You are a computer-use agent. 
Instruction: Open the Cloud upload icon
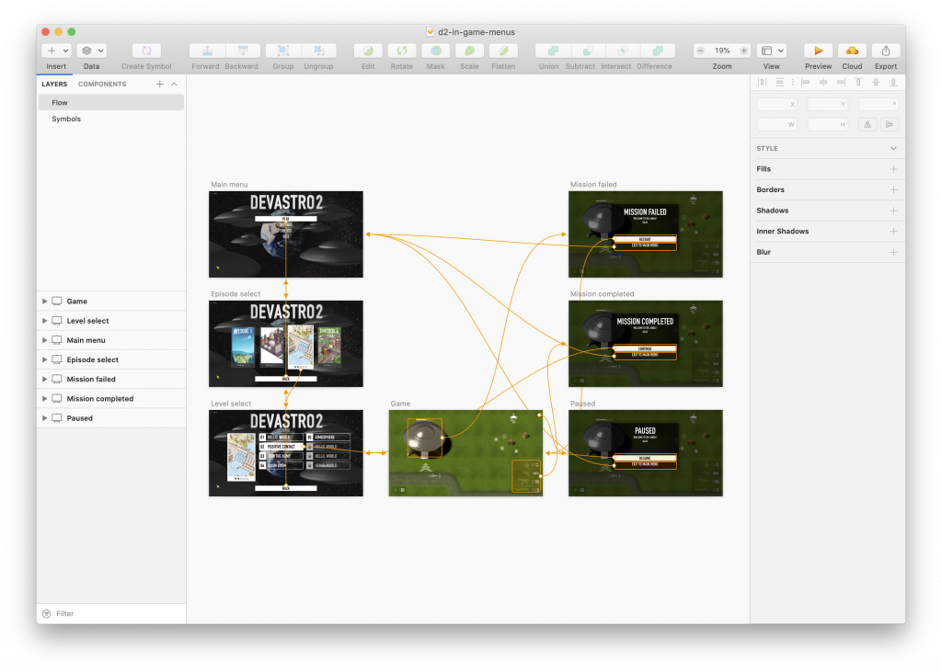click(x=852, y=51)
